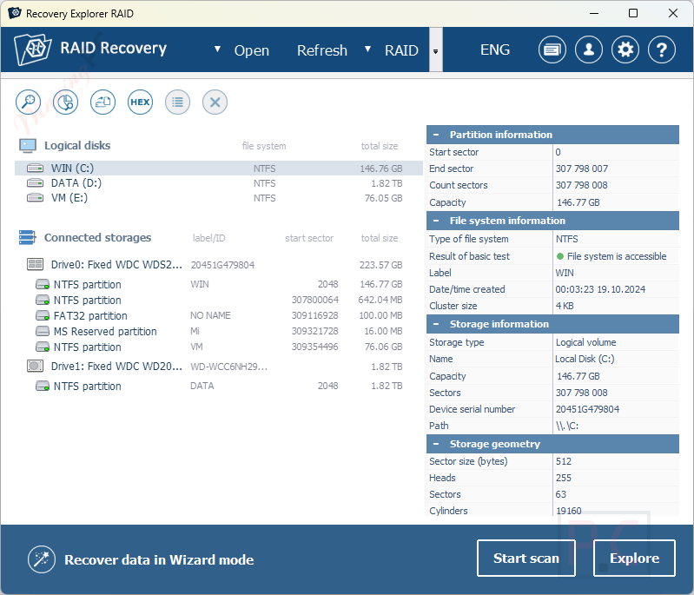Click the Explore button

point(634,559)
